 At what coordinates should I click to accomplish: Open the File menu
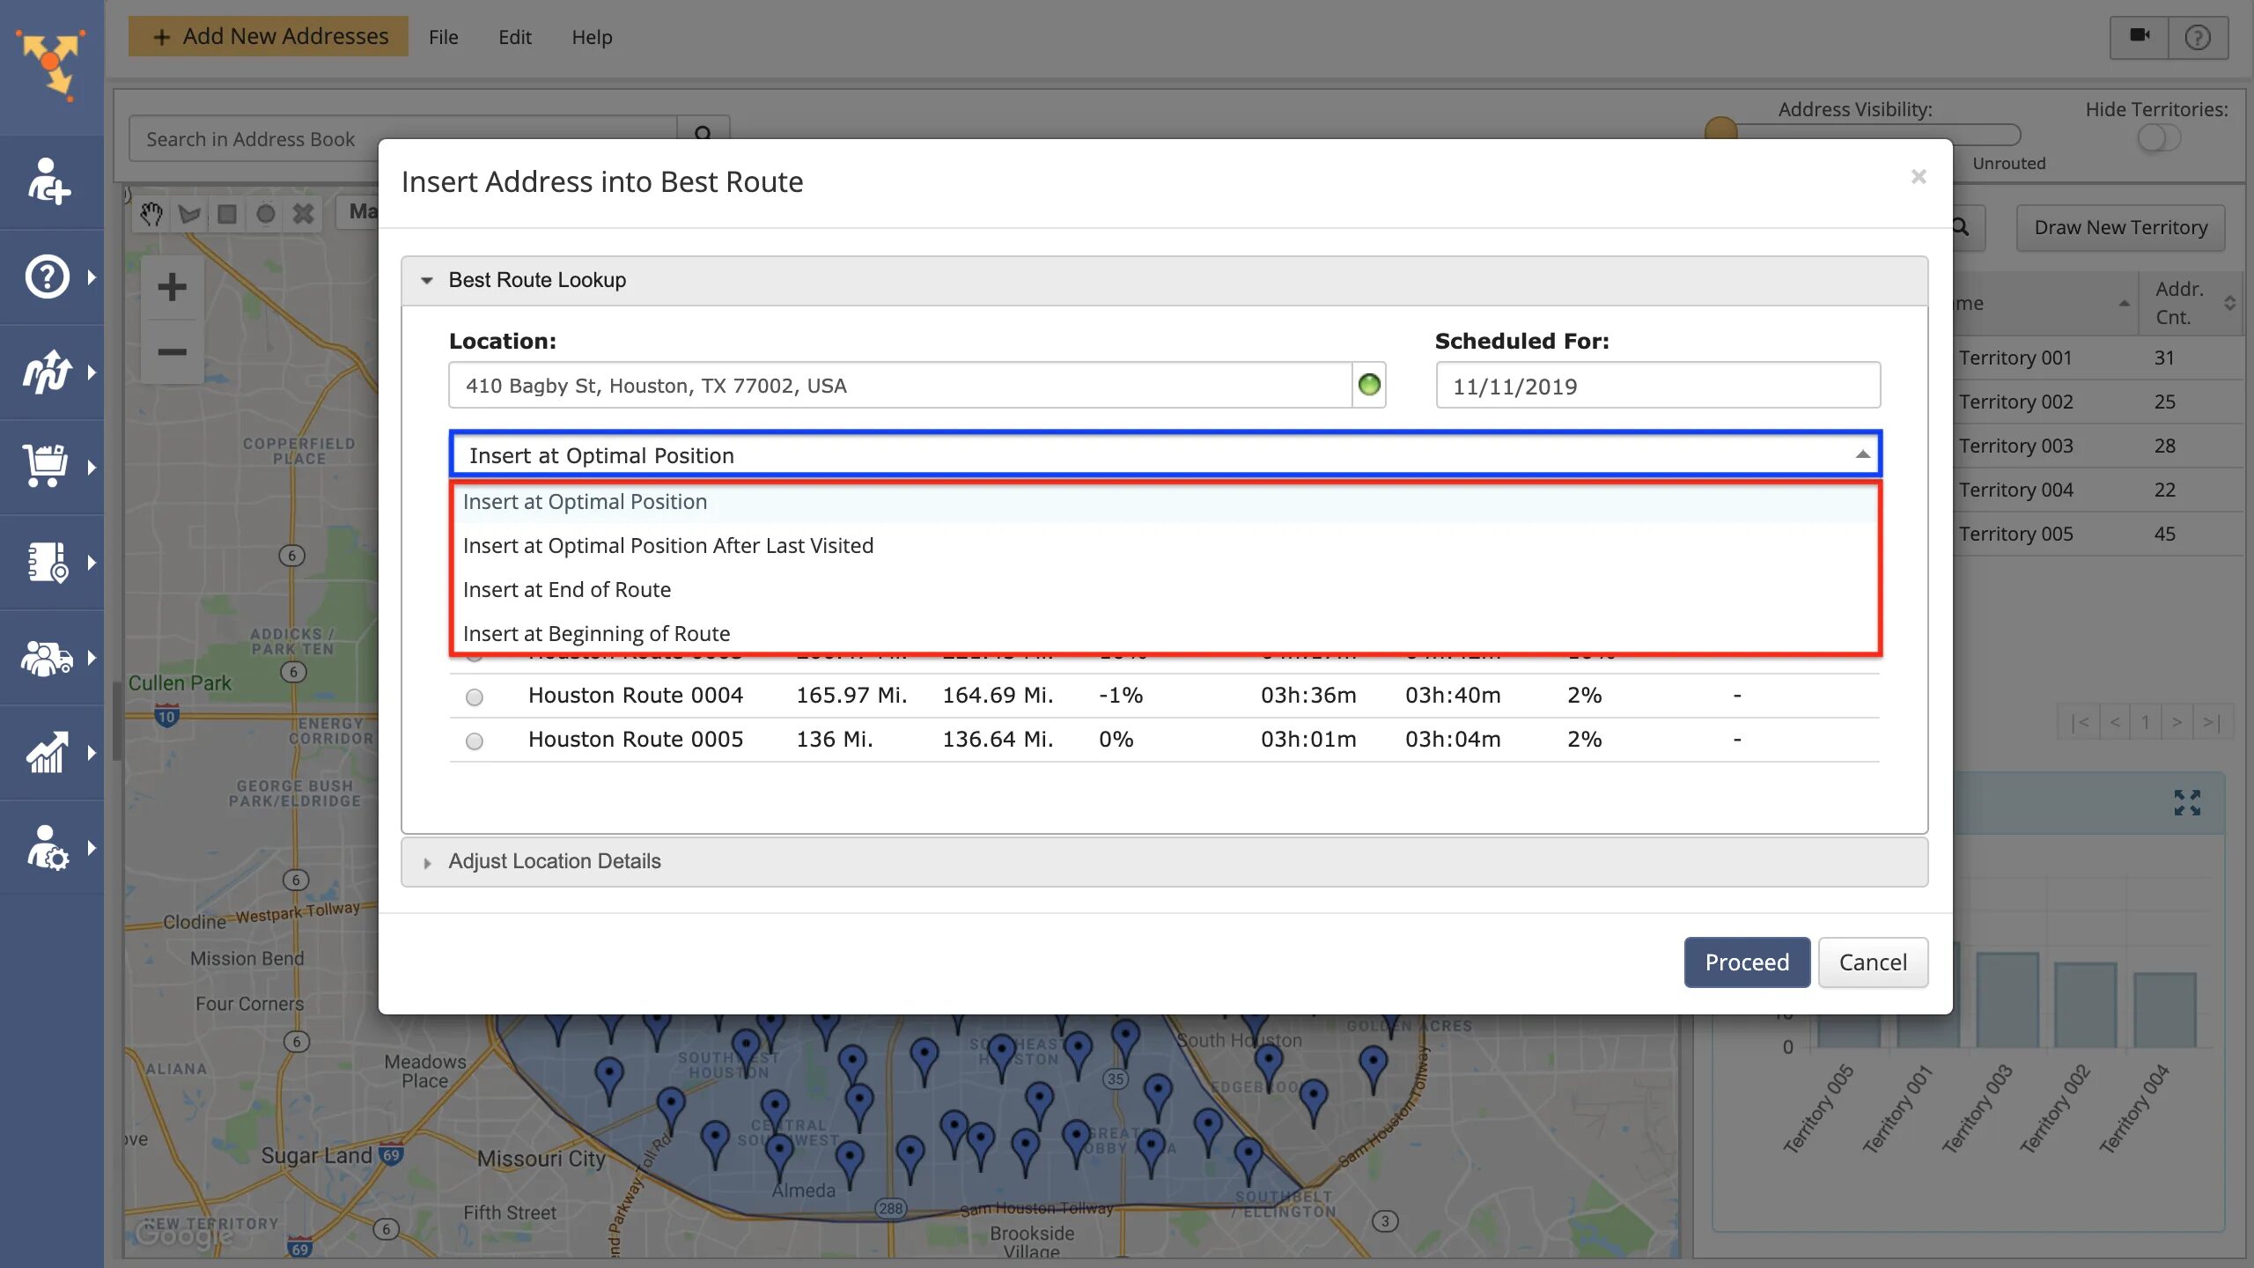coord(443,37)
